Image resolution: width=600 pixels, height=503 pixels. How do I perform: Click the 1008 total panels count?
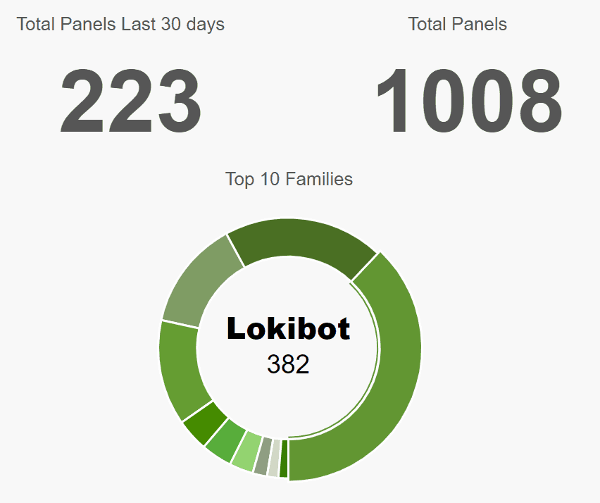pos(469,101)
